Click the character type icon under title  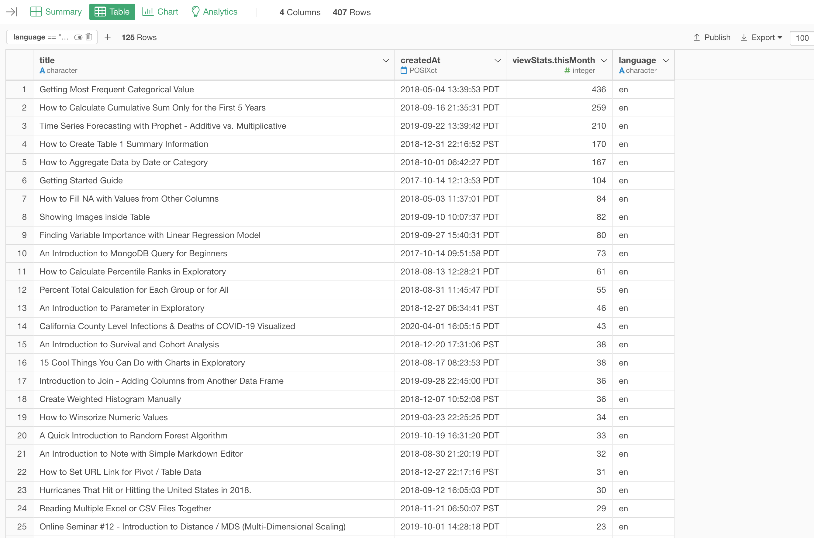tap(42, 70)
